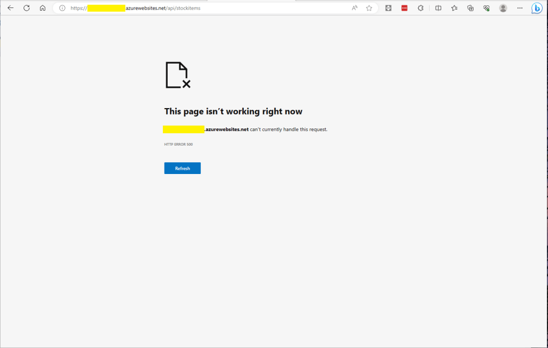Click the 'This page isn't working' heading
This screenshot has width=548, height=348.
(233, 111)
